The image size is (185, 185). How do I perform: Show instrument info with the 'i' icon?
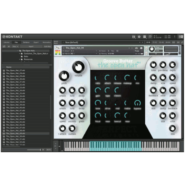pos(141,48)
